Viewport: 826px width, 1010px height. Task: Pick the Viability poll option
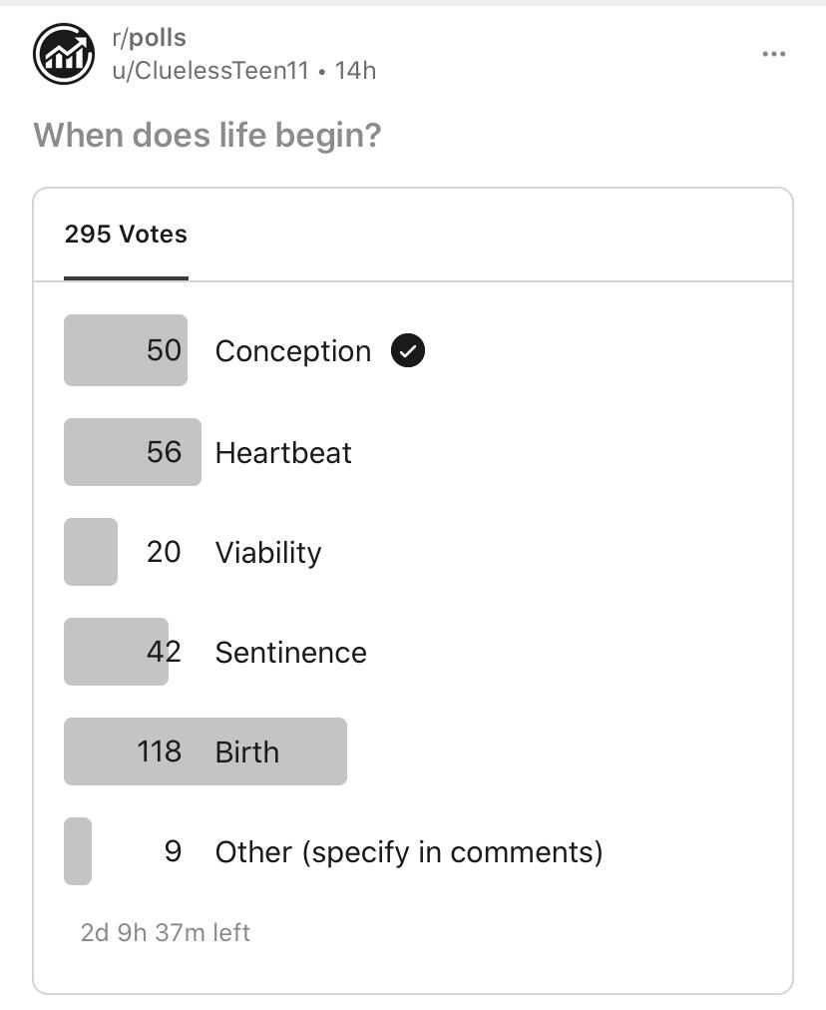268,553
